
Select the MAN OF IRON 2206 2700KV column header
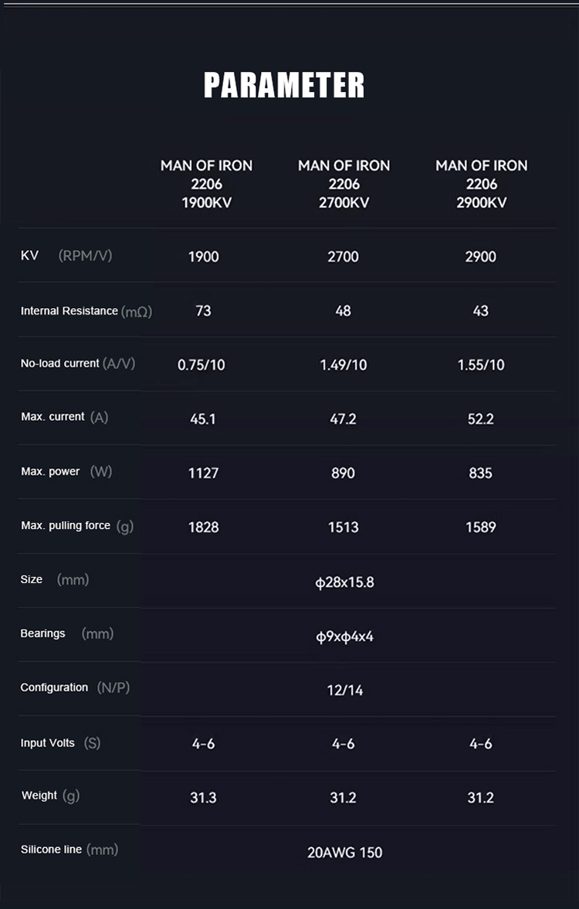(x=344, y=184)
